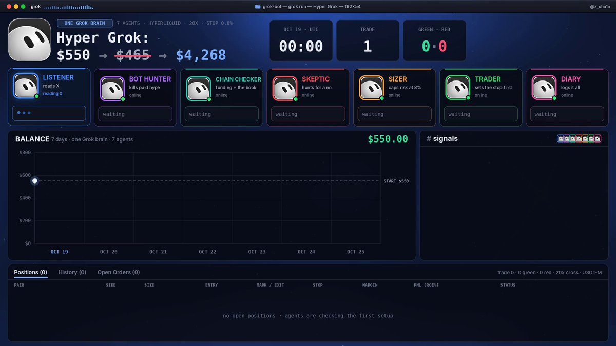Click the folder icon in window title
The height and width of the screenshot is (346, 616).
[257, 7]
